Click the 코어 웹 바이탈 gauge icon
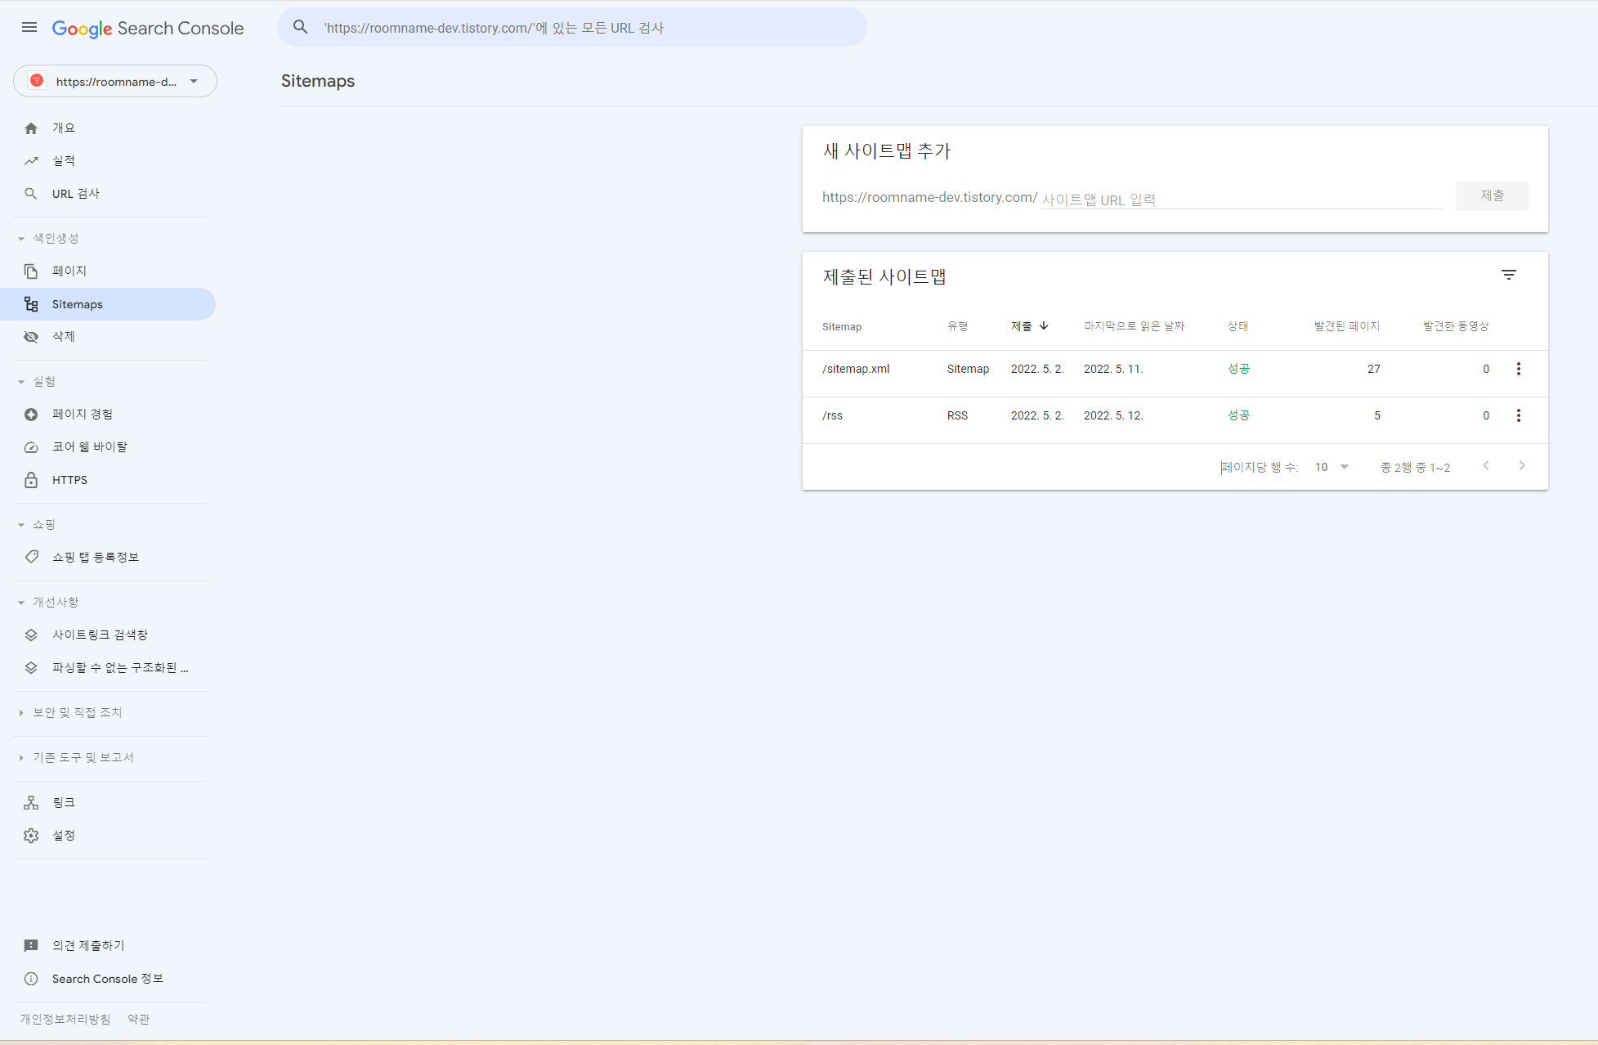This screenshot has height=1045, width=1598. [x=31, y=447]
